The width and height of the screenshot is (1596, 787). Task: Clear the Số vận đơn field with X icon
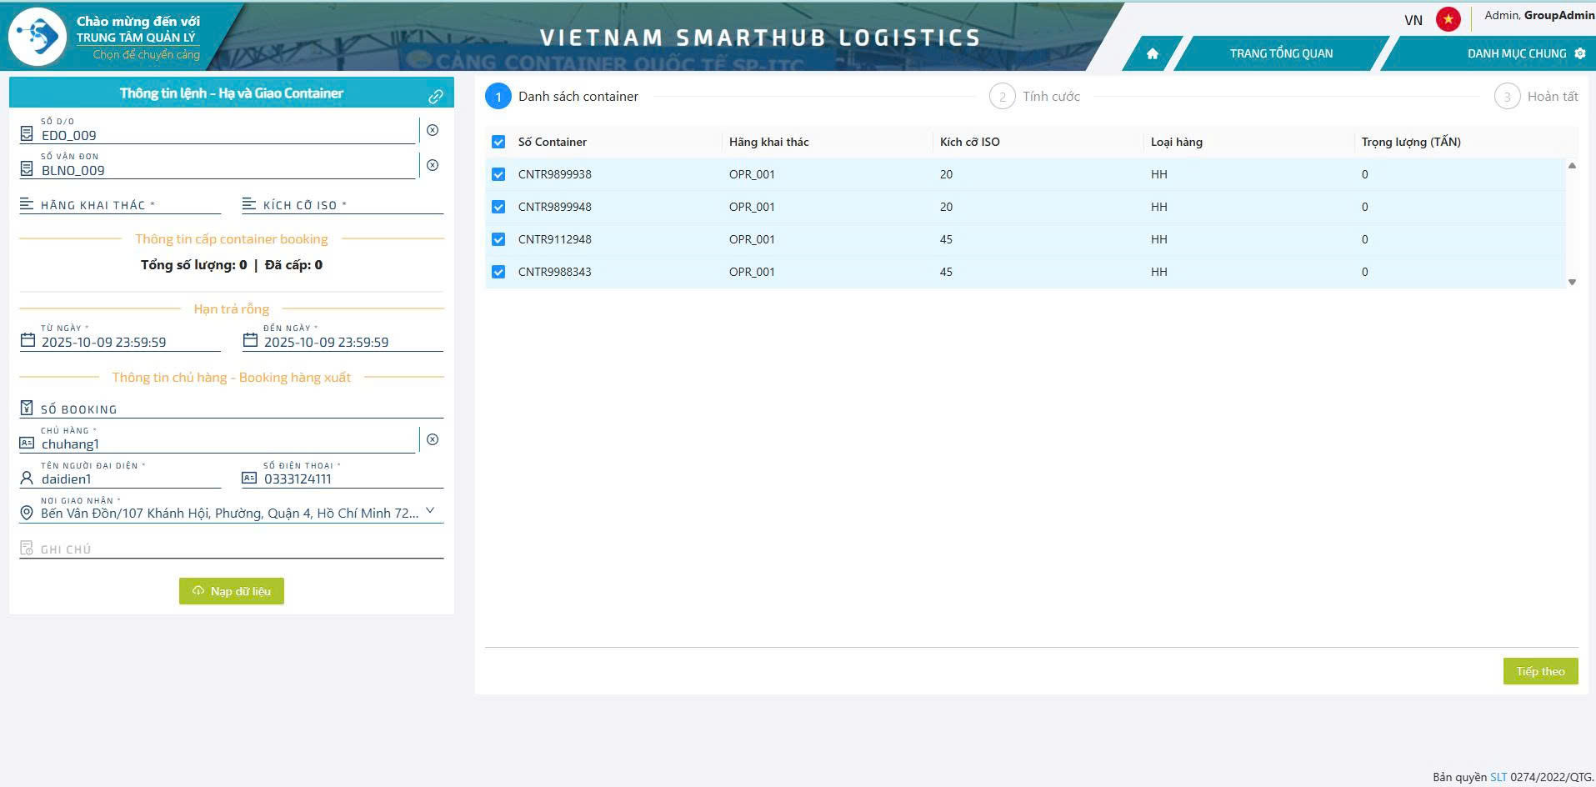433,165
